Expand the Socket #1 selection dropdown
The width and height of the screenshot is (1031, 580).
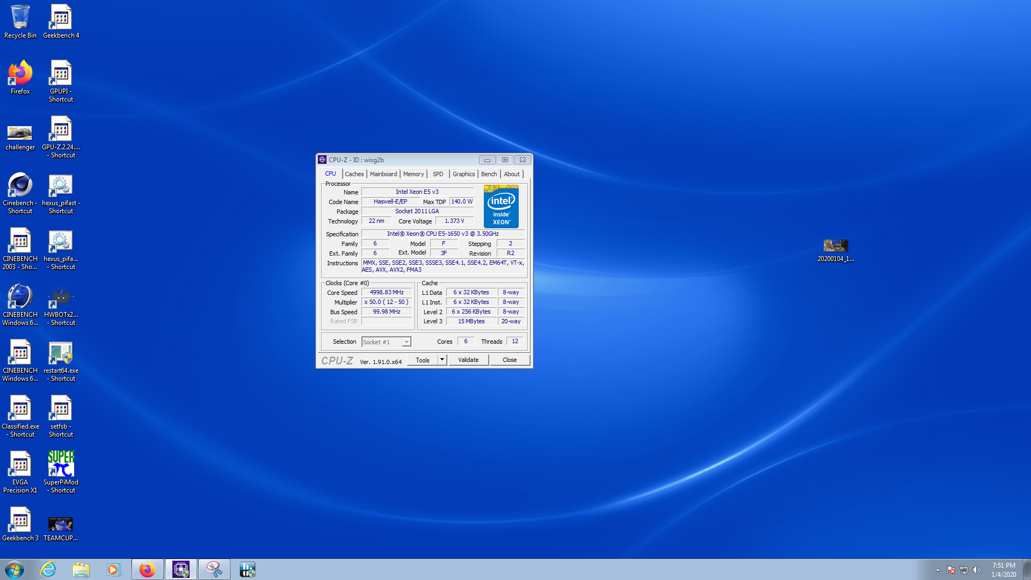click(x=406, y=342)
